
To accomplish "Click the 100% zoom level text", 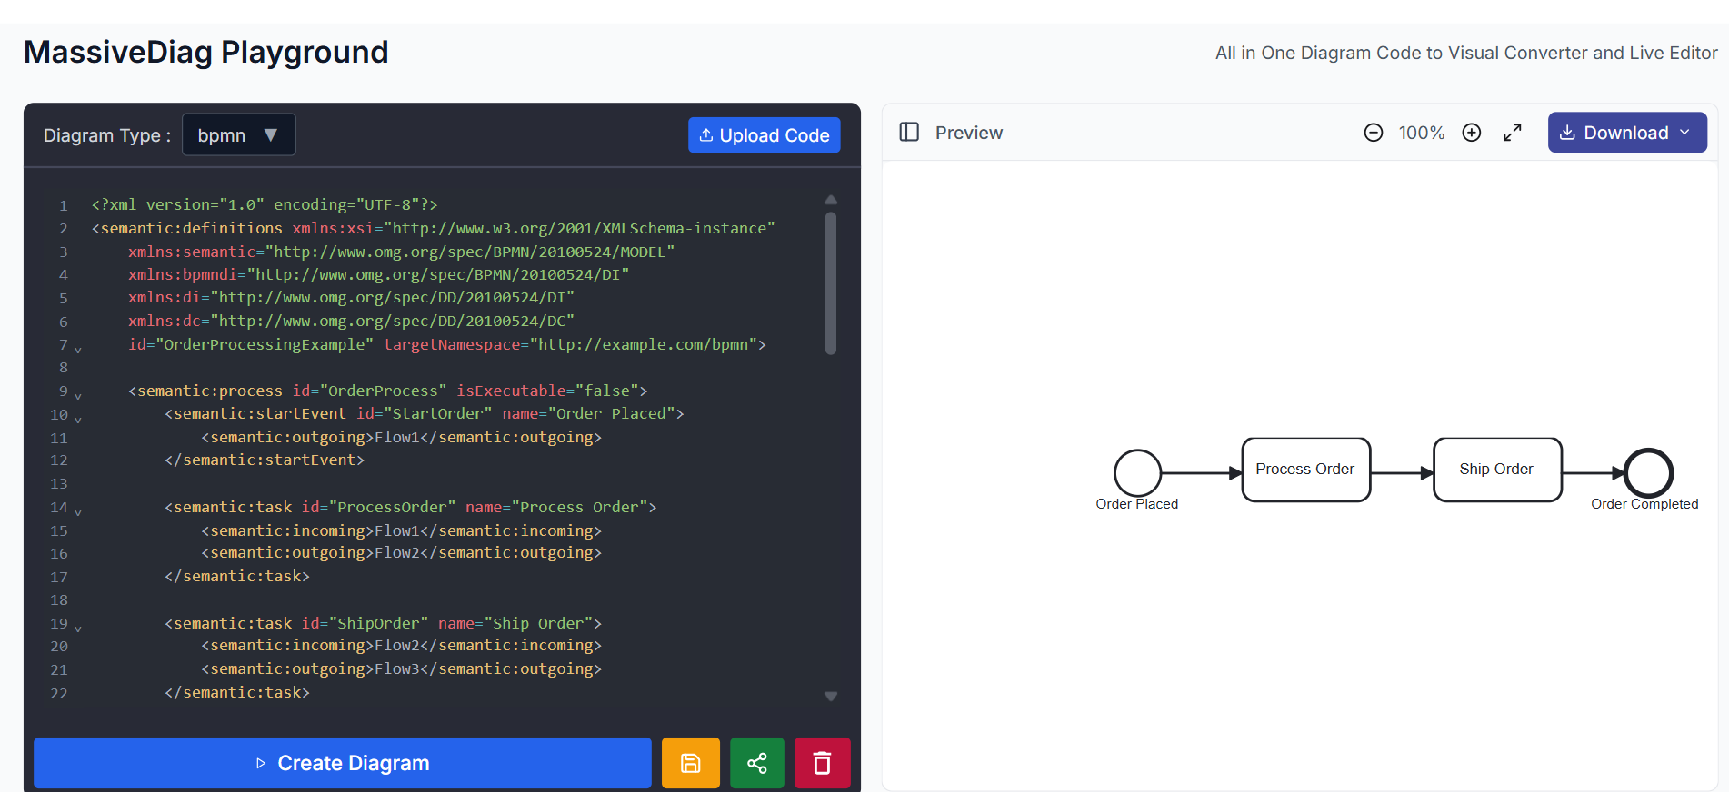I will pyautogui.click(x=1422, y=133).
